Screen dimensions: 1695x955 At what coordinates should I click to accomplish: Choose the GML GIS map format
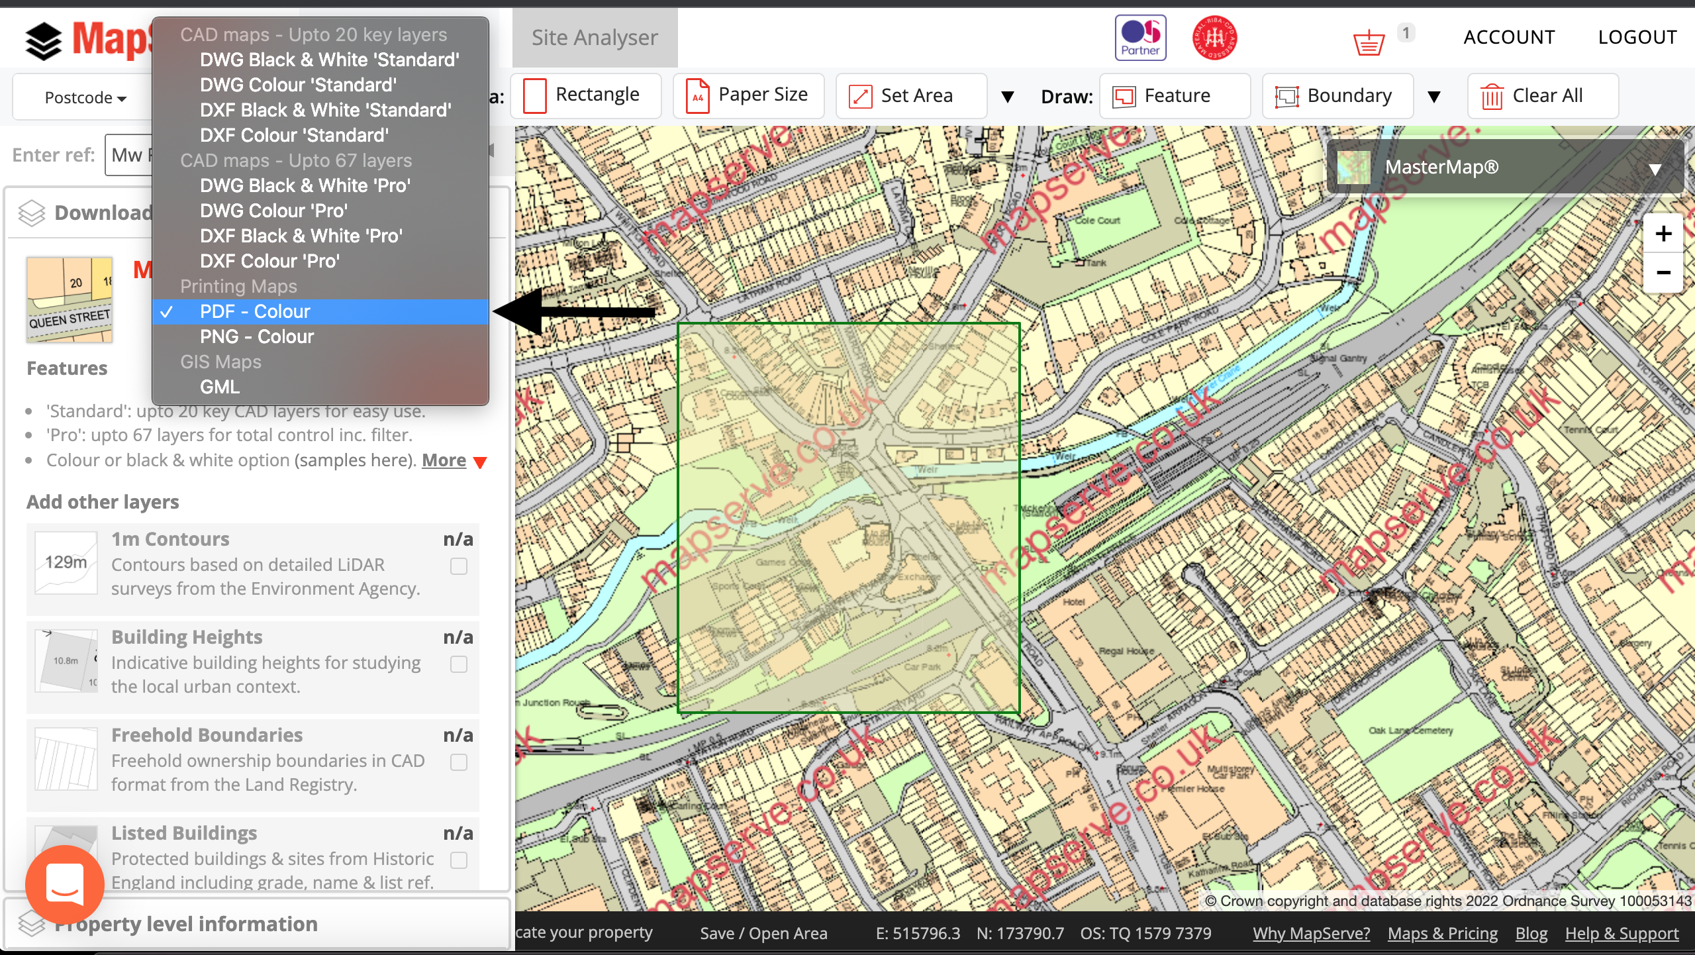(320, 387)
